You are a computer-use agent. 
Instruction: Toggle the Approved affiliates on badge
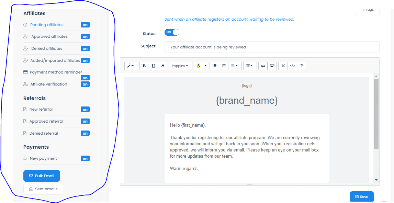[x=85, y=37]
